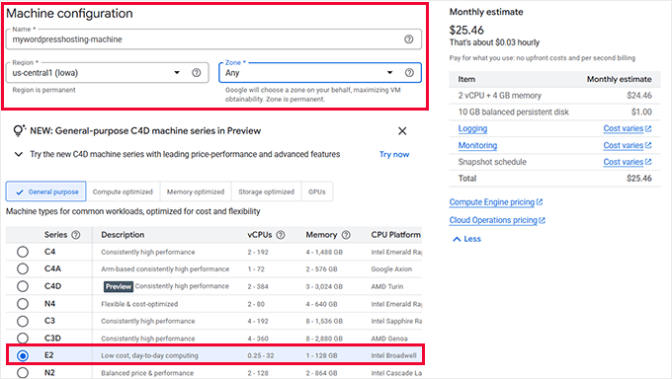The height and width of the screenshot is (379, 672).
Task: Select the N2 series radio button
Action: point(23,372)
